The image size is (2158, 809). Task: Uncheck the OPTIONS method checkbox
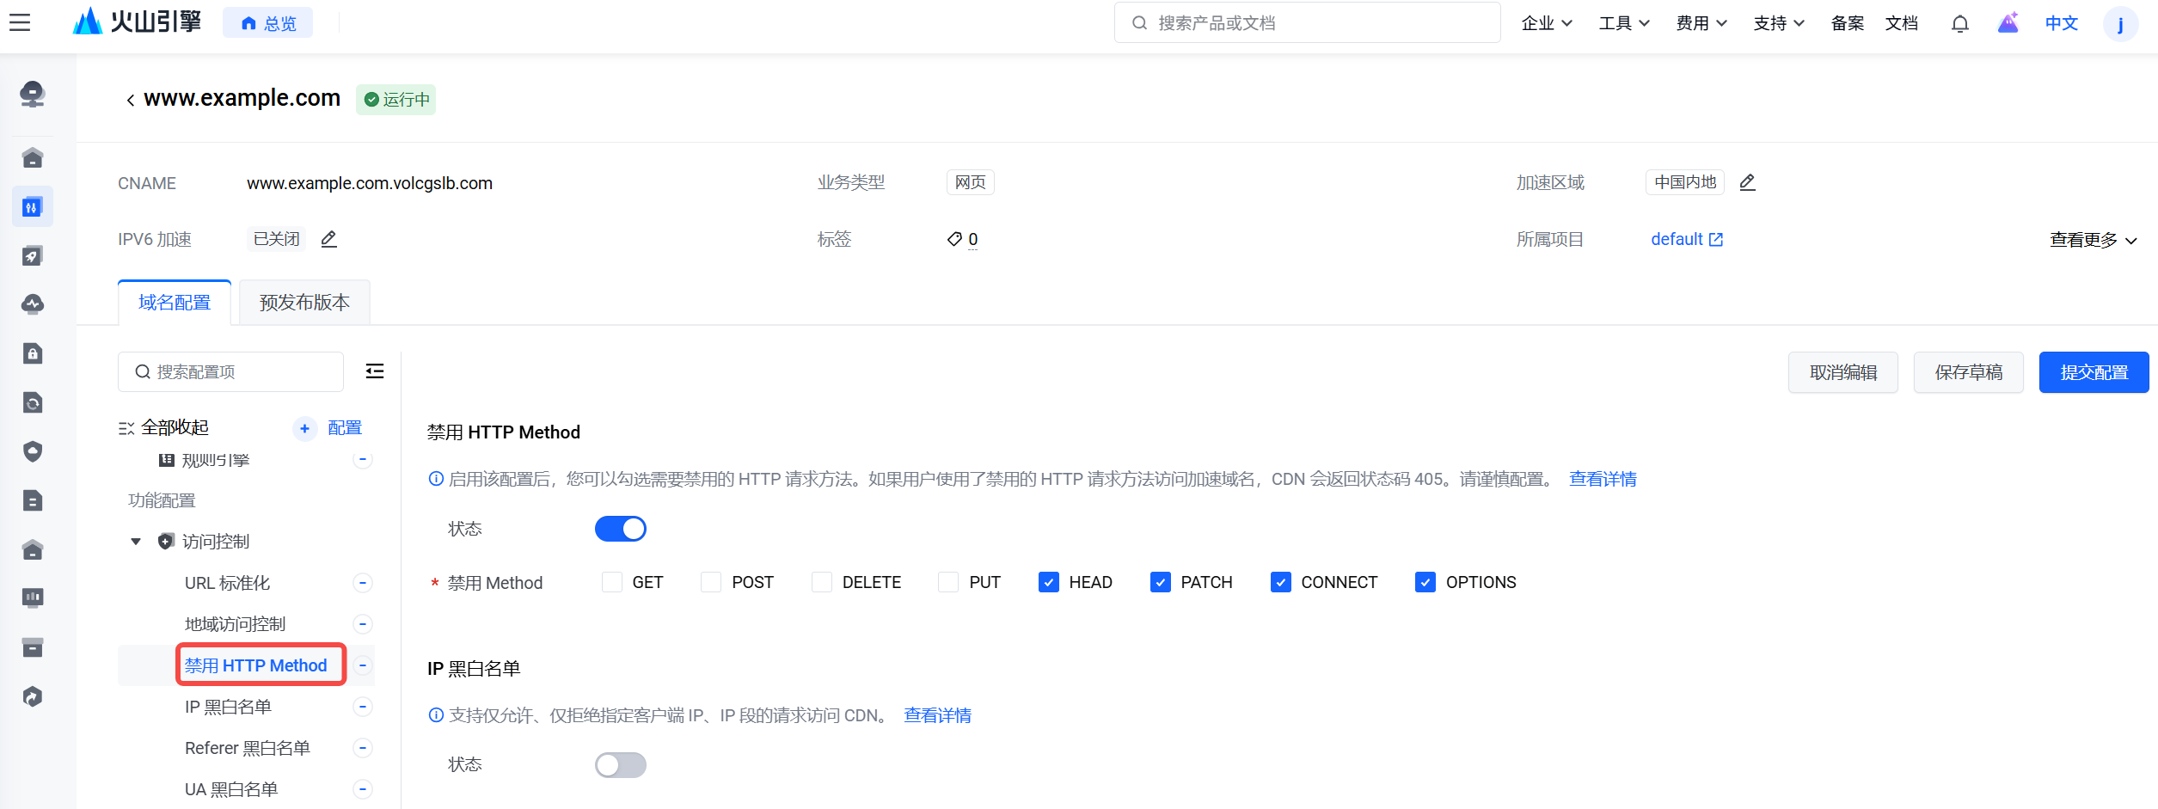click(1425, 583)
